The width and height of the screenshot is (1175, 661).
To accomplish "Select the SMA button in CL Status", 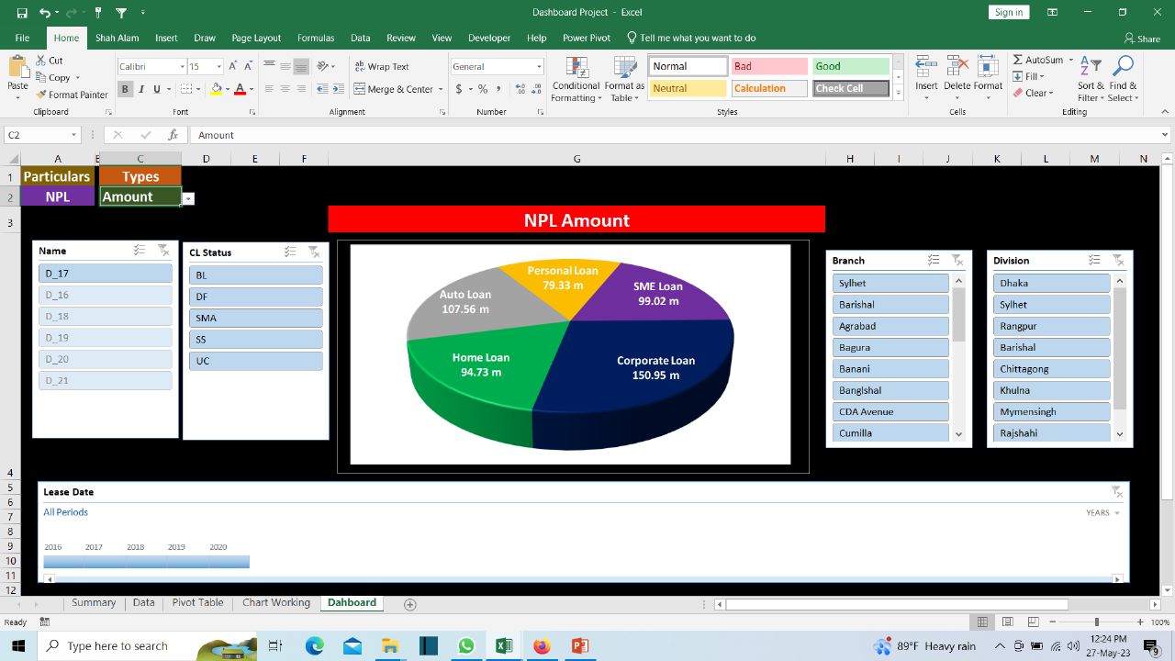I will pos(255,318).
